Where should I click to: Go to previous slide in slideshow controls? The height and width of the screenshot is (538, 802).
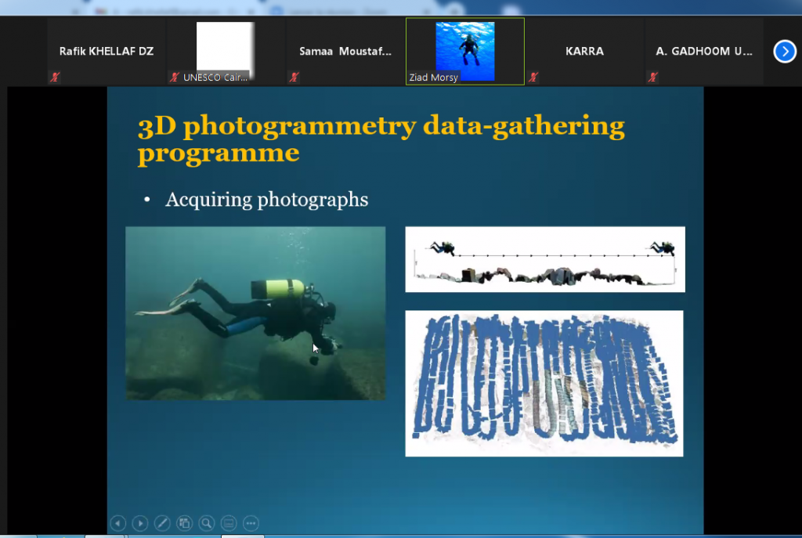pyautogui.click(x=118, y=523)
